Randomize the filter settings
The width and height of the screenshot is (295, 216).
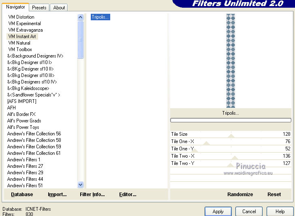pos(240,195)
